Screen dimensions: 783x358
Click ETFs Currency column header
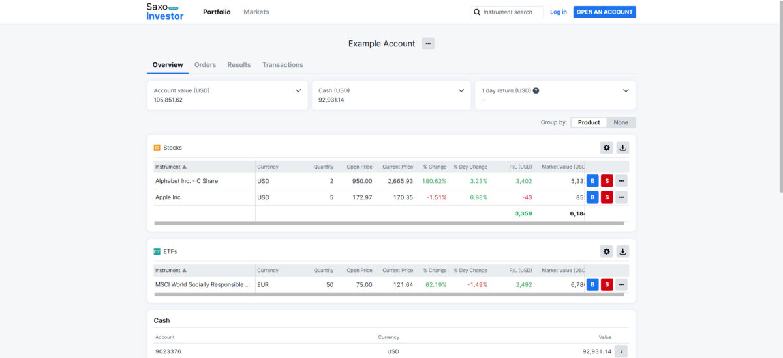click(x=268, y=270)
